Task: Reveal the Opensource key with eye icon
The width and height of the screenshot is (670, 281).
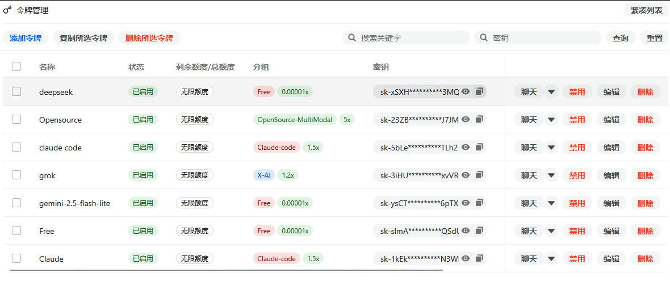Action: click(x=466, y=119)
